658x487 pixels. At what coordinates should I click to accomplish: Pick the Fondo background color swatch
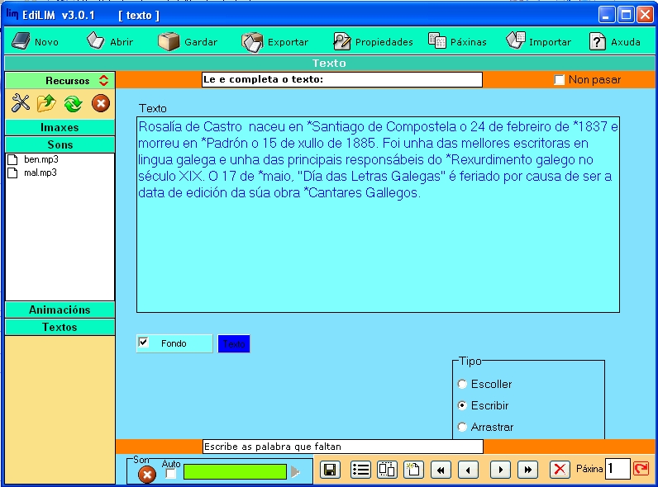click(x=174, y=343)
